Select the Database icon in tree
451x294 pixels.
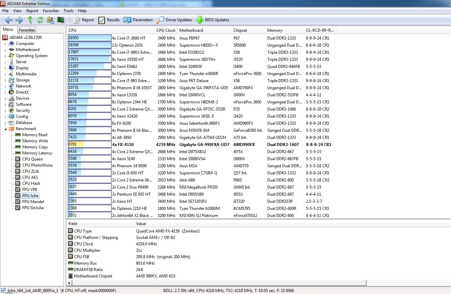(11, 123)
